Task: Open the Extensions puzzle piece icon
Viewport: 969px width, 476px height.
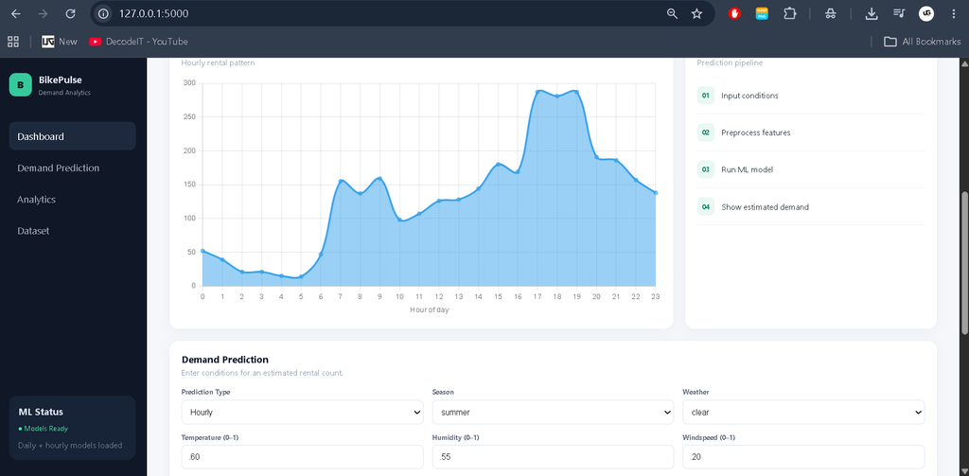Action: click(x=789, y=13)
